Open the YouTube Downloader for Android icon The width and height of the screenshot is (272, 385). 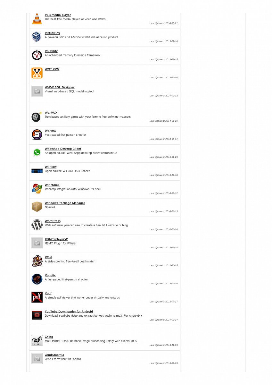click(x=37, y=315)
